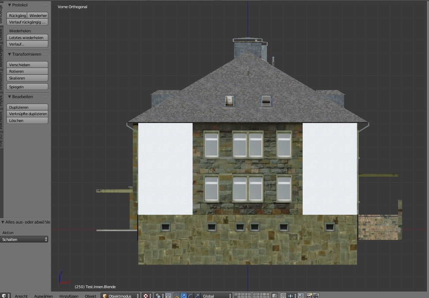Screen dimensions: 429x298
Task: Open the Schalten dropdown under Aktion
Action: pos(24,239)
